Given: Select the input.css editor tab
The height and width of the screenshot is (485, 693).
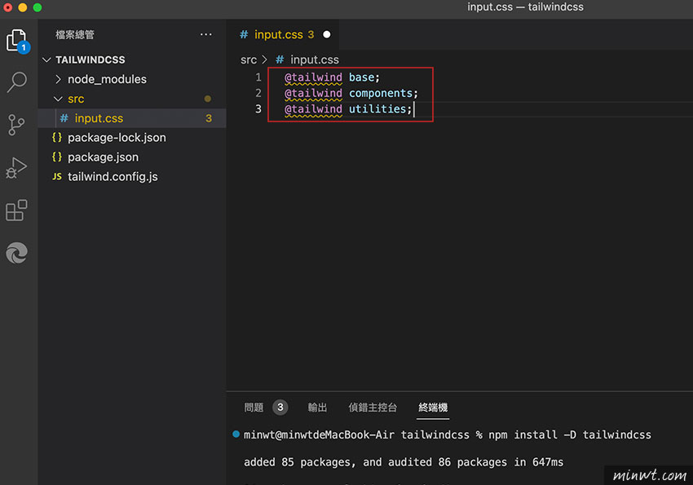Looking at the screenshot, I should [x=283, y=34].
